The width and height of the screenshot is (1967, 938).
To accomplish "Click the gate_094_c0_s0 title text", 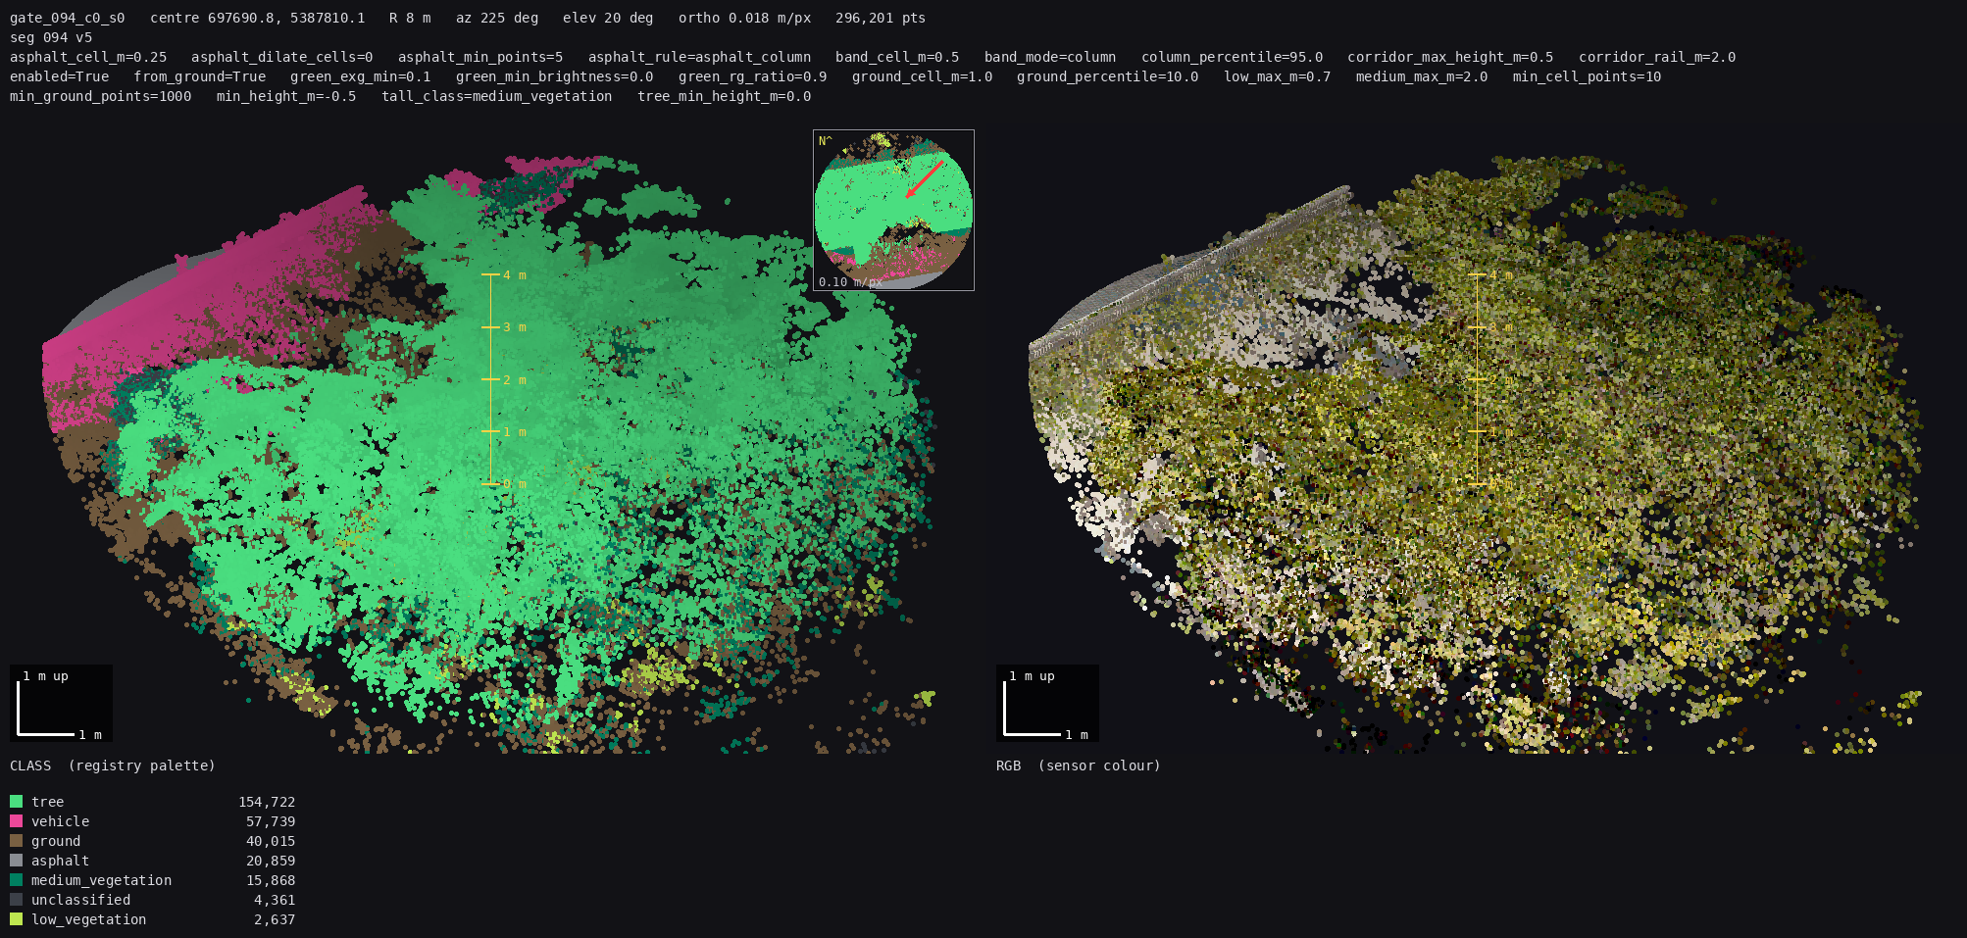I will (68, 18).
